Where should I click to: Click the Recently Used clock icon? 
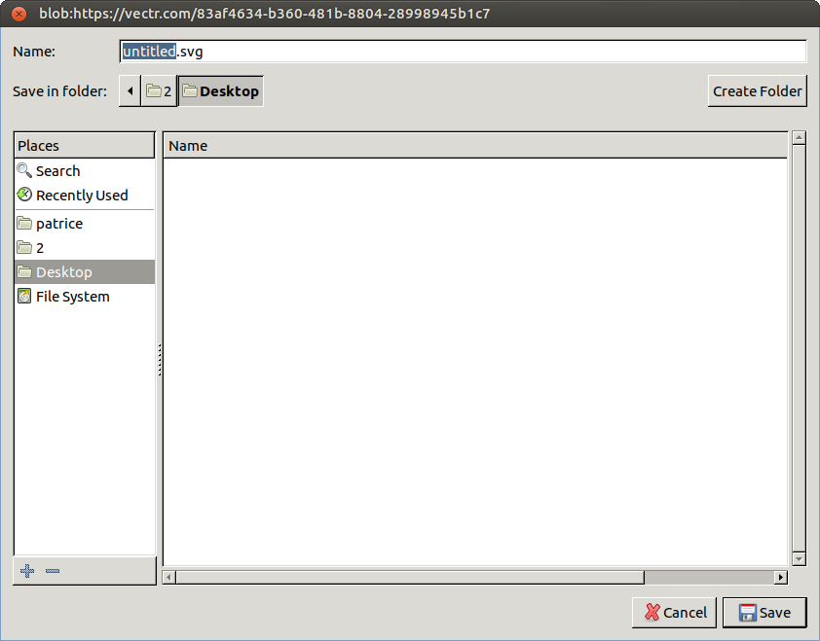(24, 195)
